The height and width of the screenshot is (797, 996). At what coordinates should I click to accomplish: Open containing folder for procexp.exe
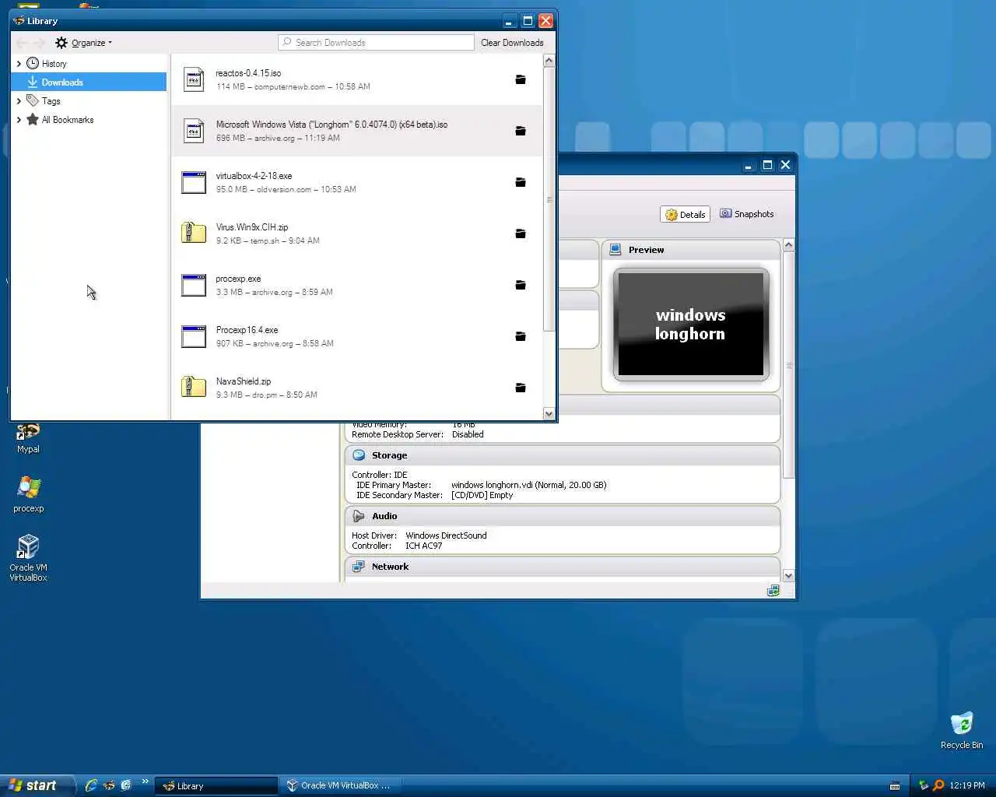coord(521,285)
